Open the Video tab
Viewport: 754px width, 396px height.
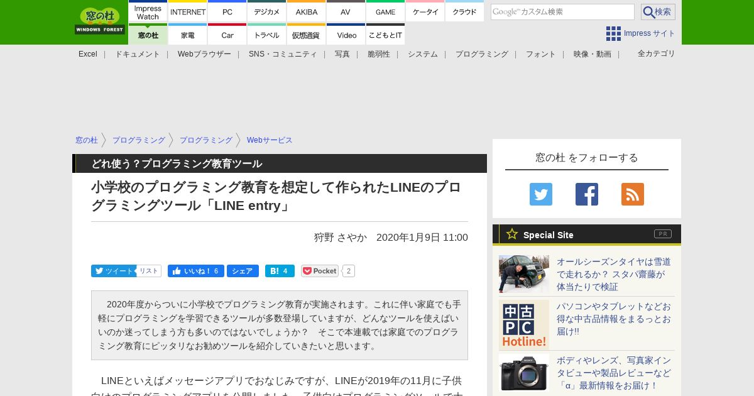[346, 35]
